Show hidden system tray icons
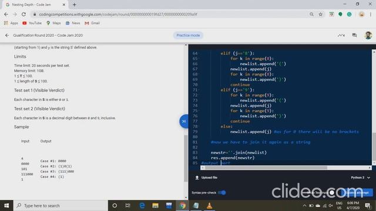The height and width of the screenshot is (211, 376). tap(304, 206)
